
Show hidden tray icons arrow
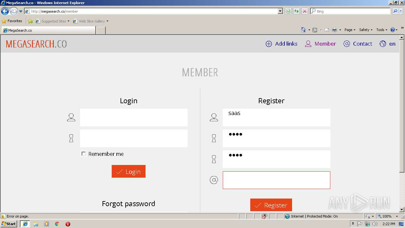(x=353, y=224)
